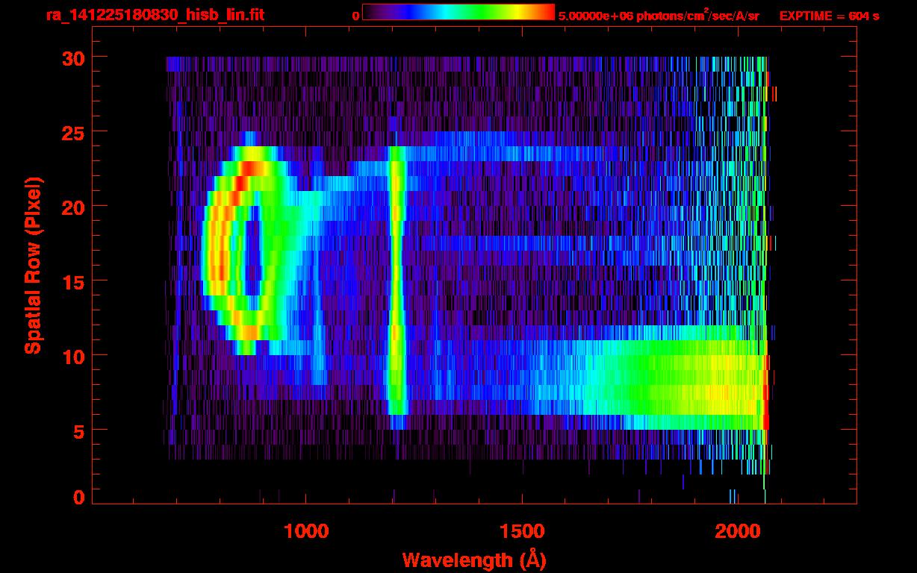Image resolution: width=917 pixels, height=573 pixels.
Task: Click the colorbar minimum value 0
Action: [x=356, y=16]
